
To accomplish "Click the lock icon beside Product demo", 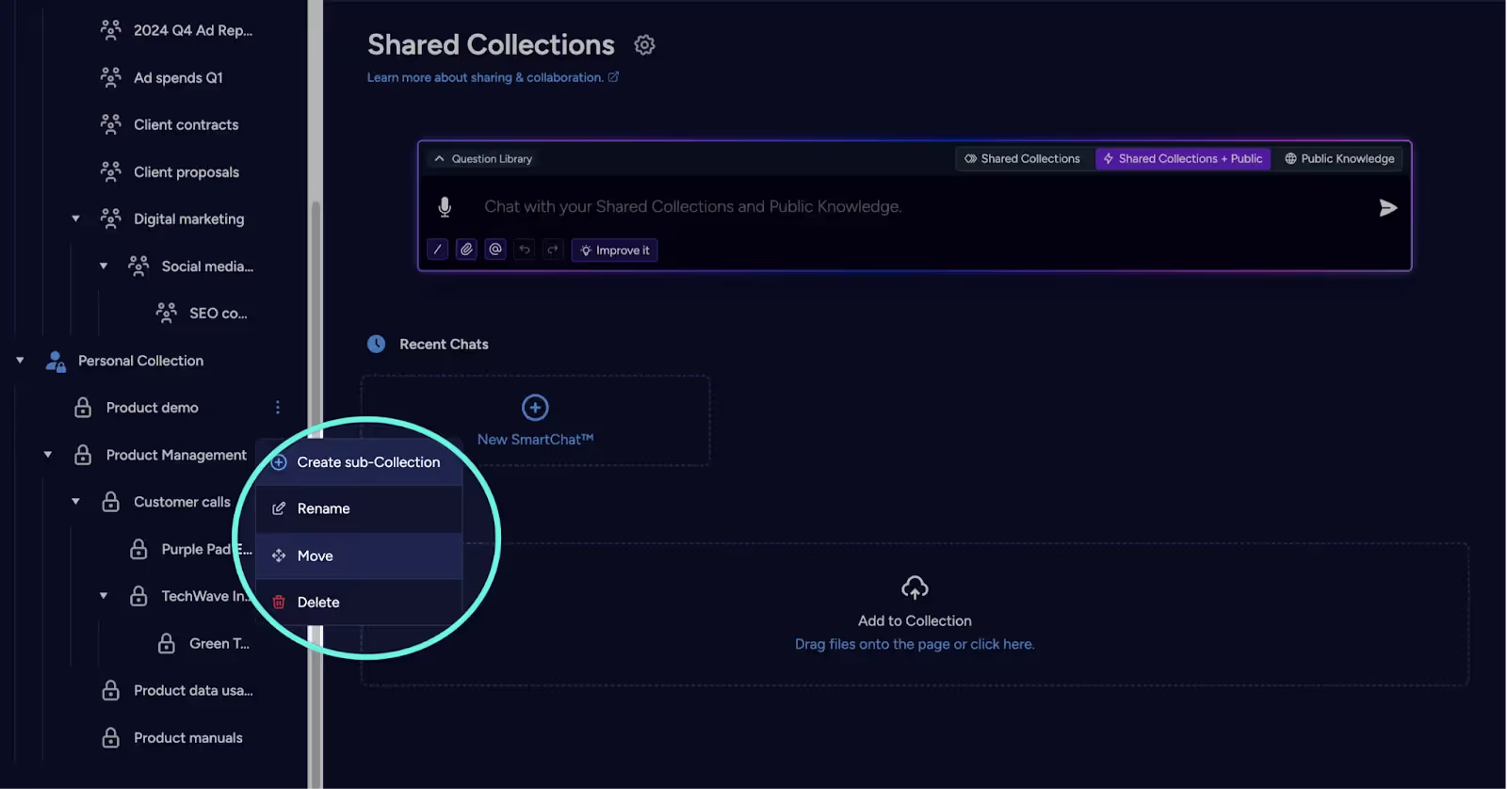I will pyautogui.click(x=83, y=408).
